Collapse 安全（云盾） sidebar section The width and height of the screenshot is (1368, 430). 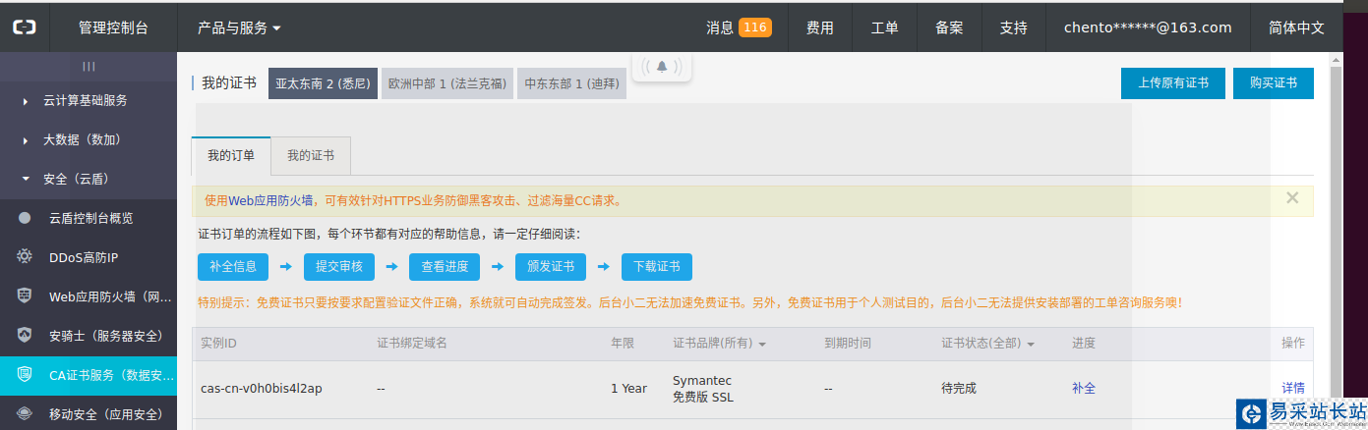(x=89, y=179)
